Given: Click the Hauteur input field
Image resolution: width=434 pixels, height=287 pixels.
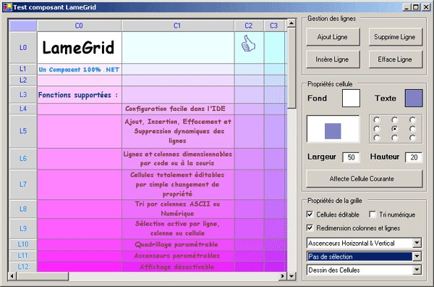Looking at the screenshot, I should coord(414,157).
